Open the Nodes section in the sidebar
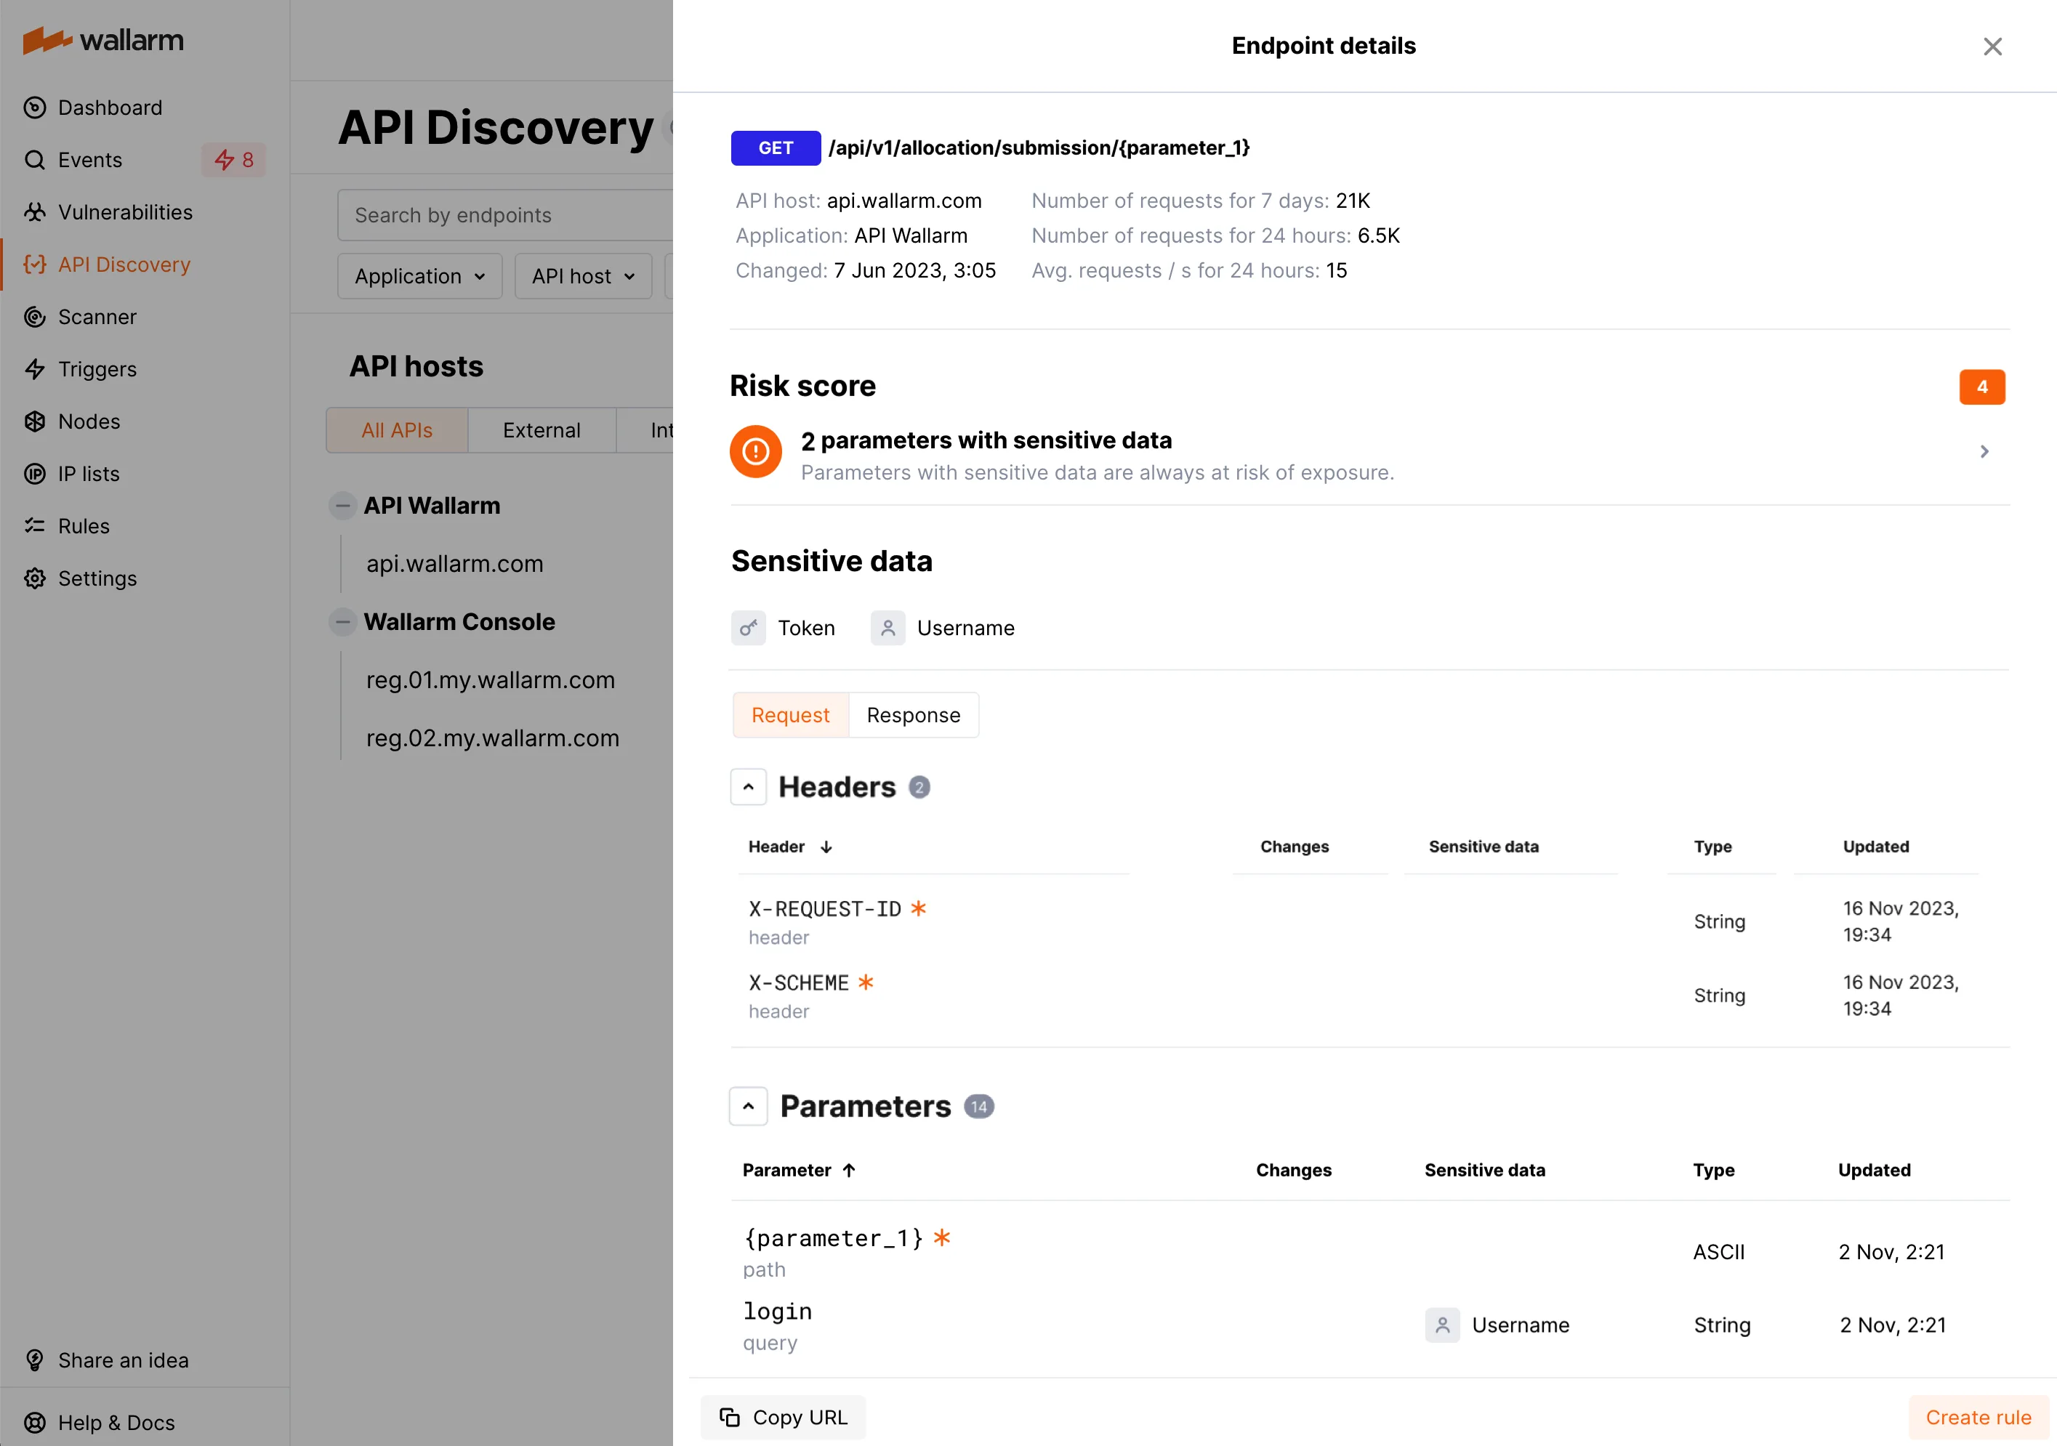Viewport: 2057px width, 1446px height. 89,421
